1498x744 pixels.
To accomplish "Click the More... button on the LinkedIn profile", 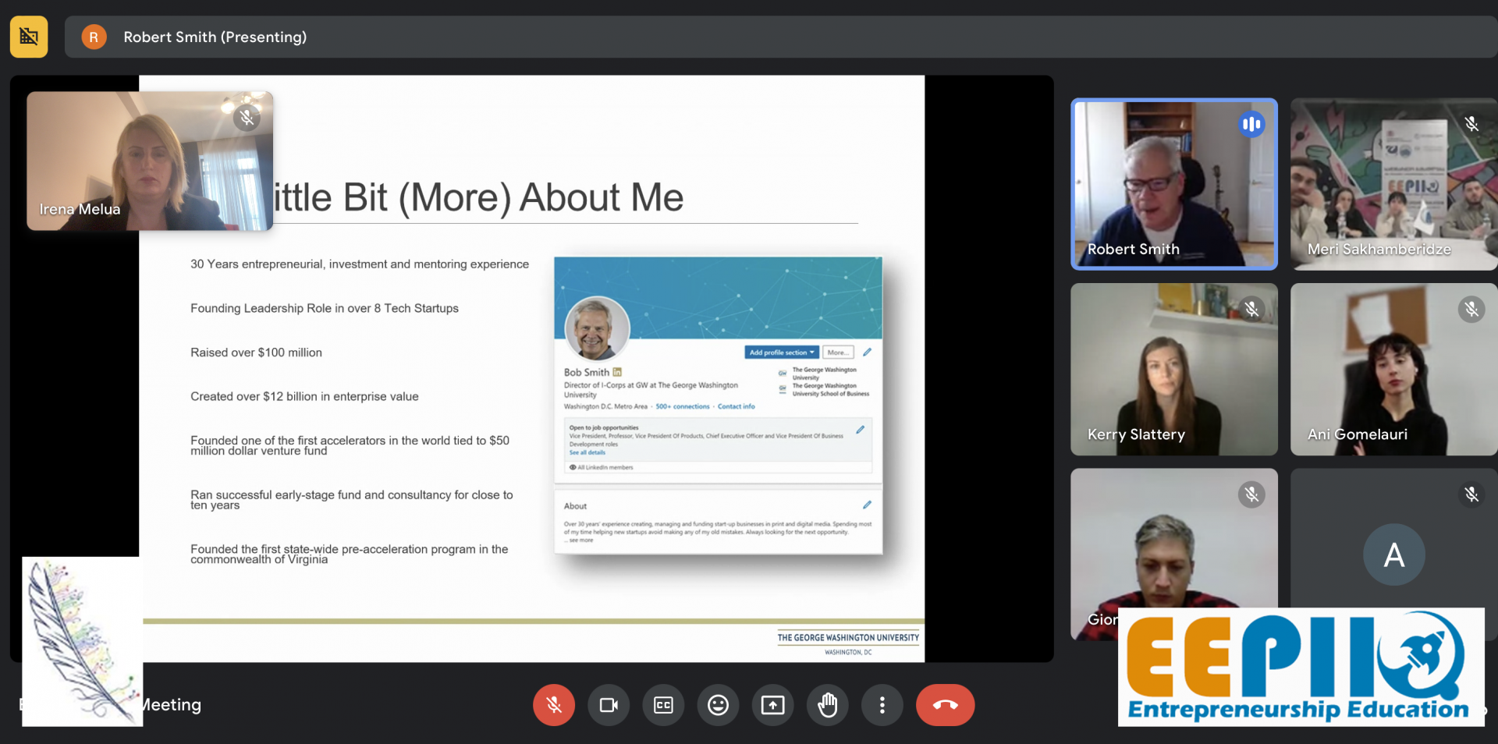I will [x=838, y=353].
